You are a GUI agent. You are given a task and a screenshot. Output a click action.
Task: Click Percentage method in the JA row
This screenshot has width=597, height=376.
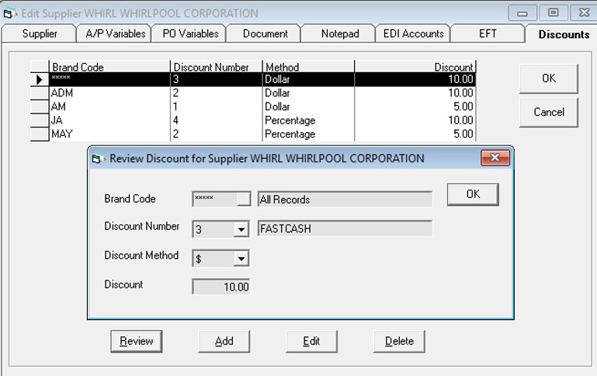point(308,120)
